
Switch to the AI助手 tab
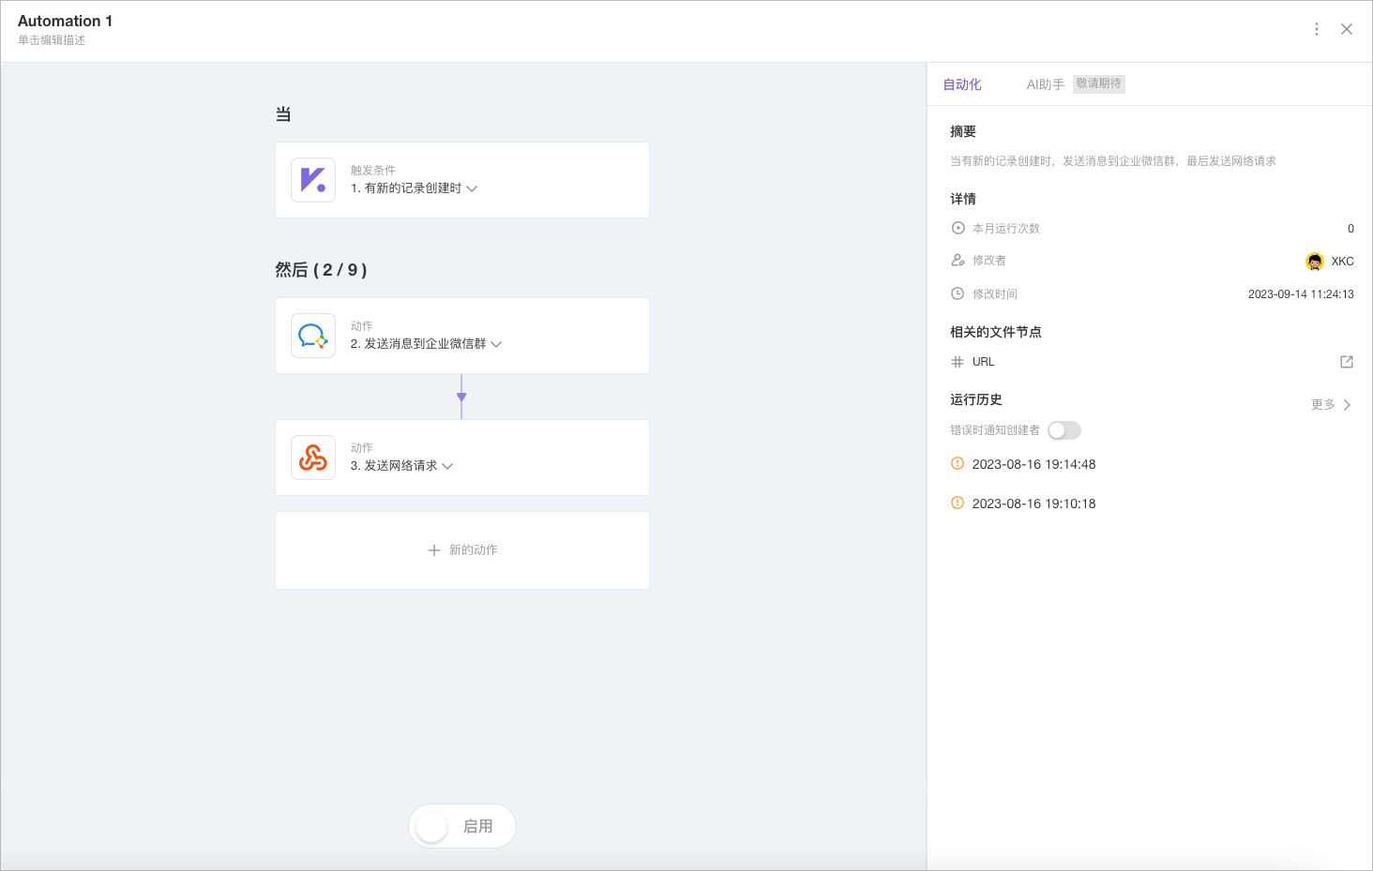click(x=1045, y=84)
